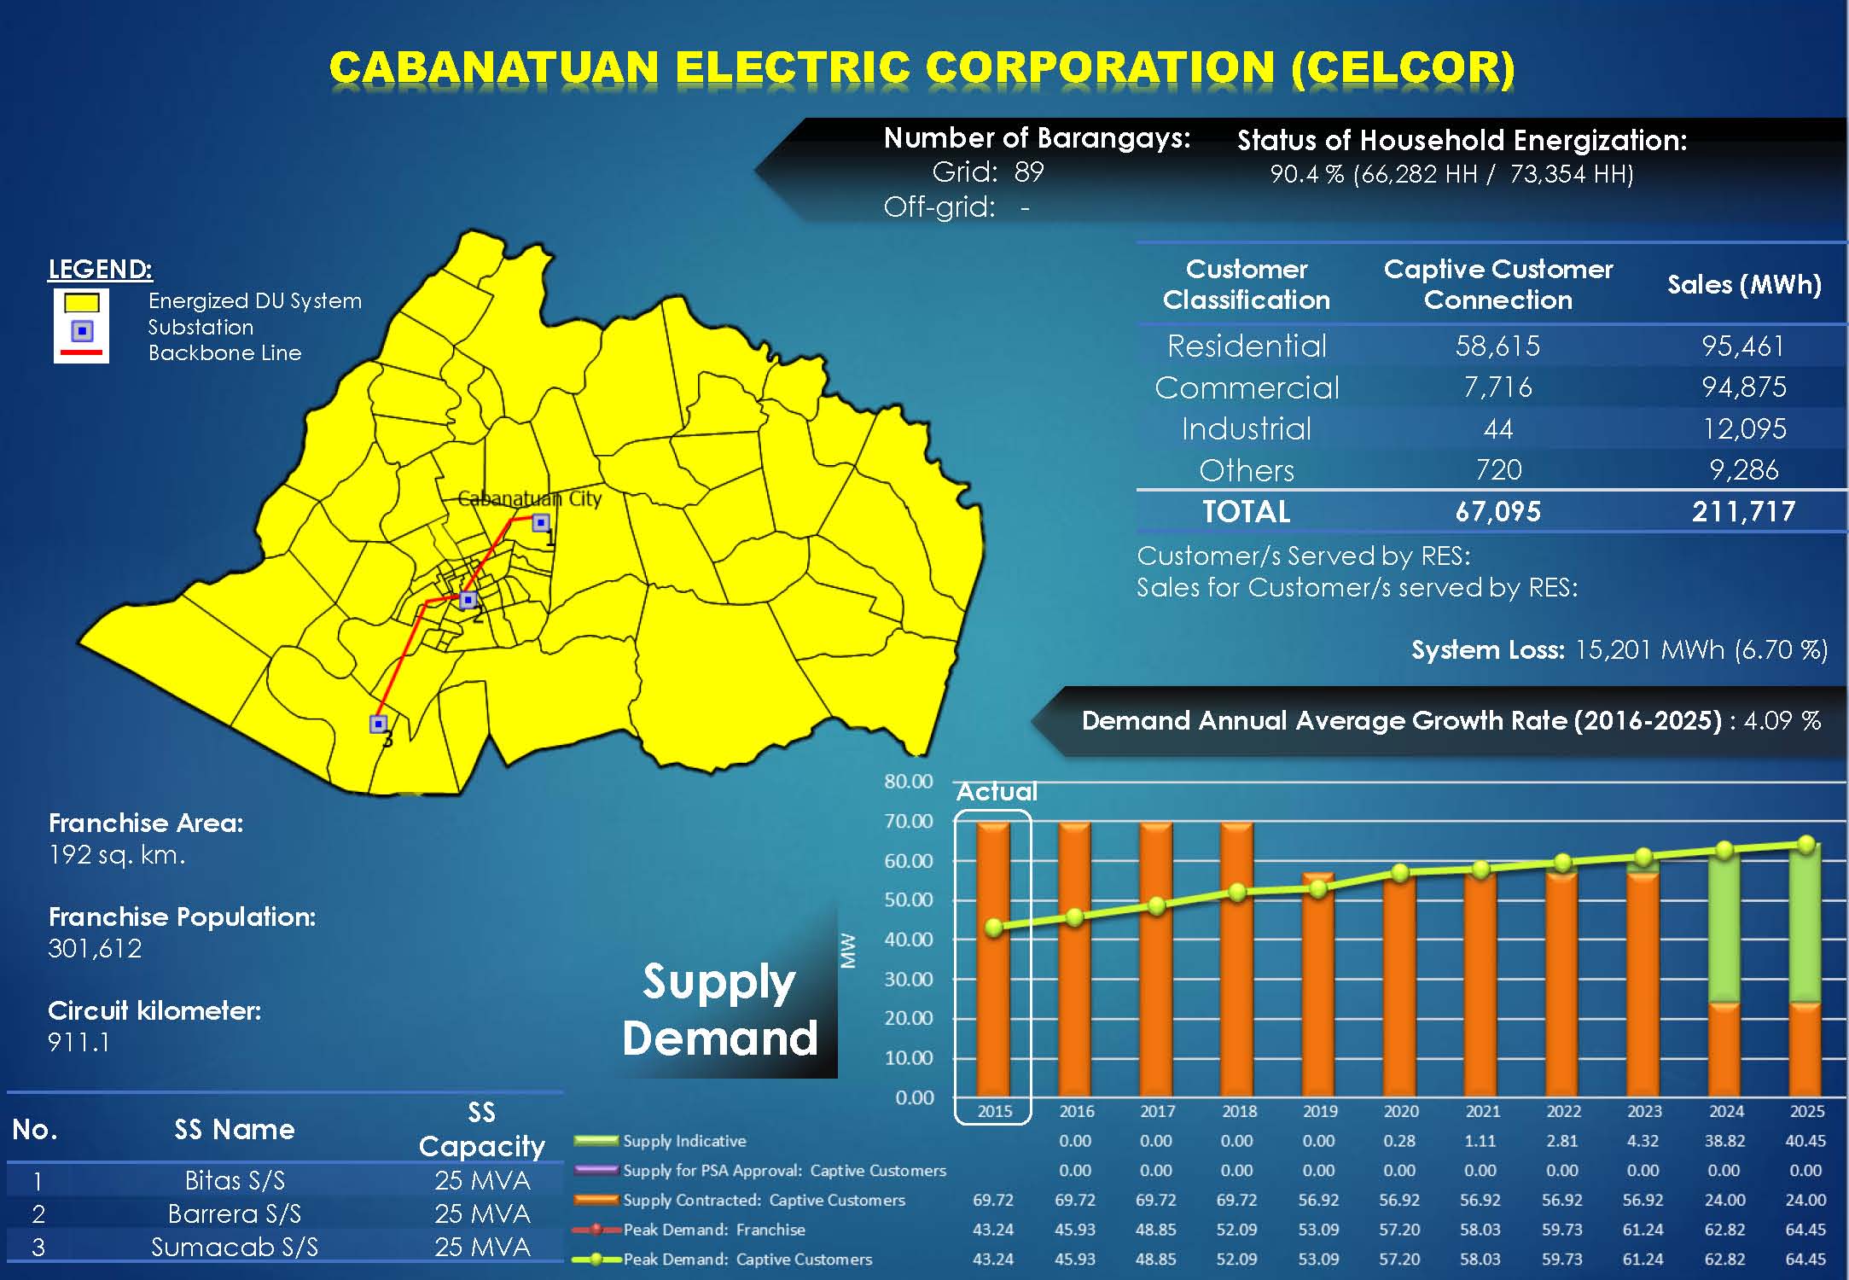1849x1280 pixels.
Task: Click the Actual label above the 2015 bar
Action: coord(997,792)
